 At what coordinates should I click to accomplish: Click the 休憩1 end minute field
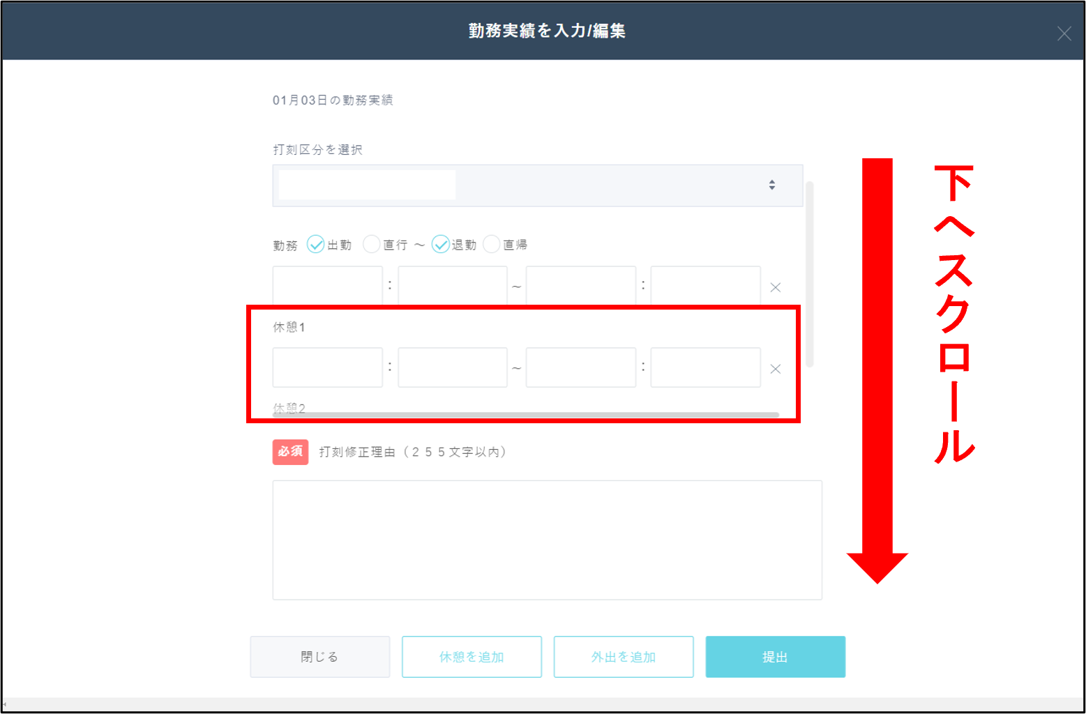pyautogui.click(x=705, y=367)
